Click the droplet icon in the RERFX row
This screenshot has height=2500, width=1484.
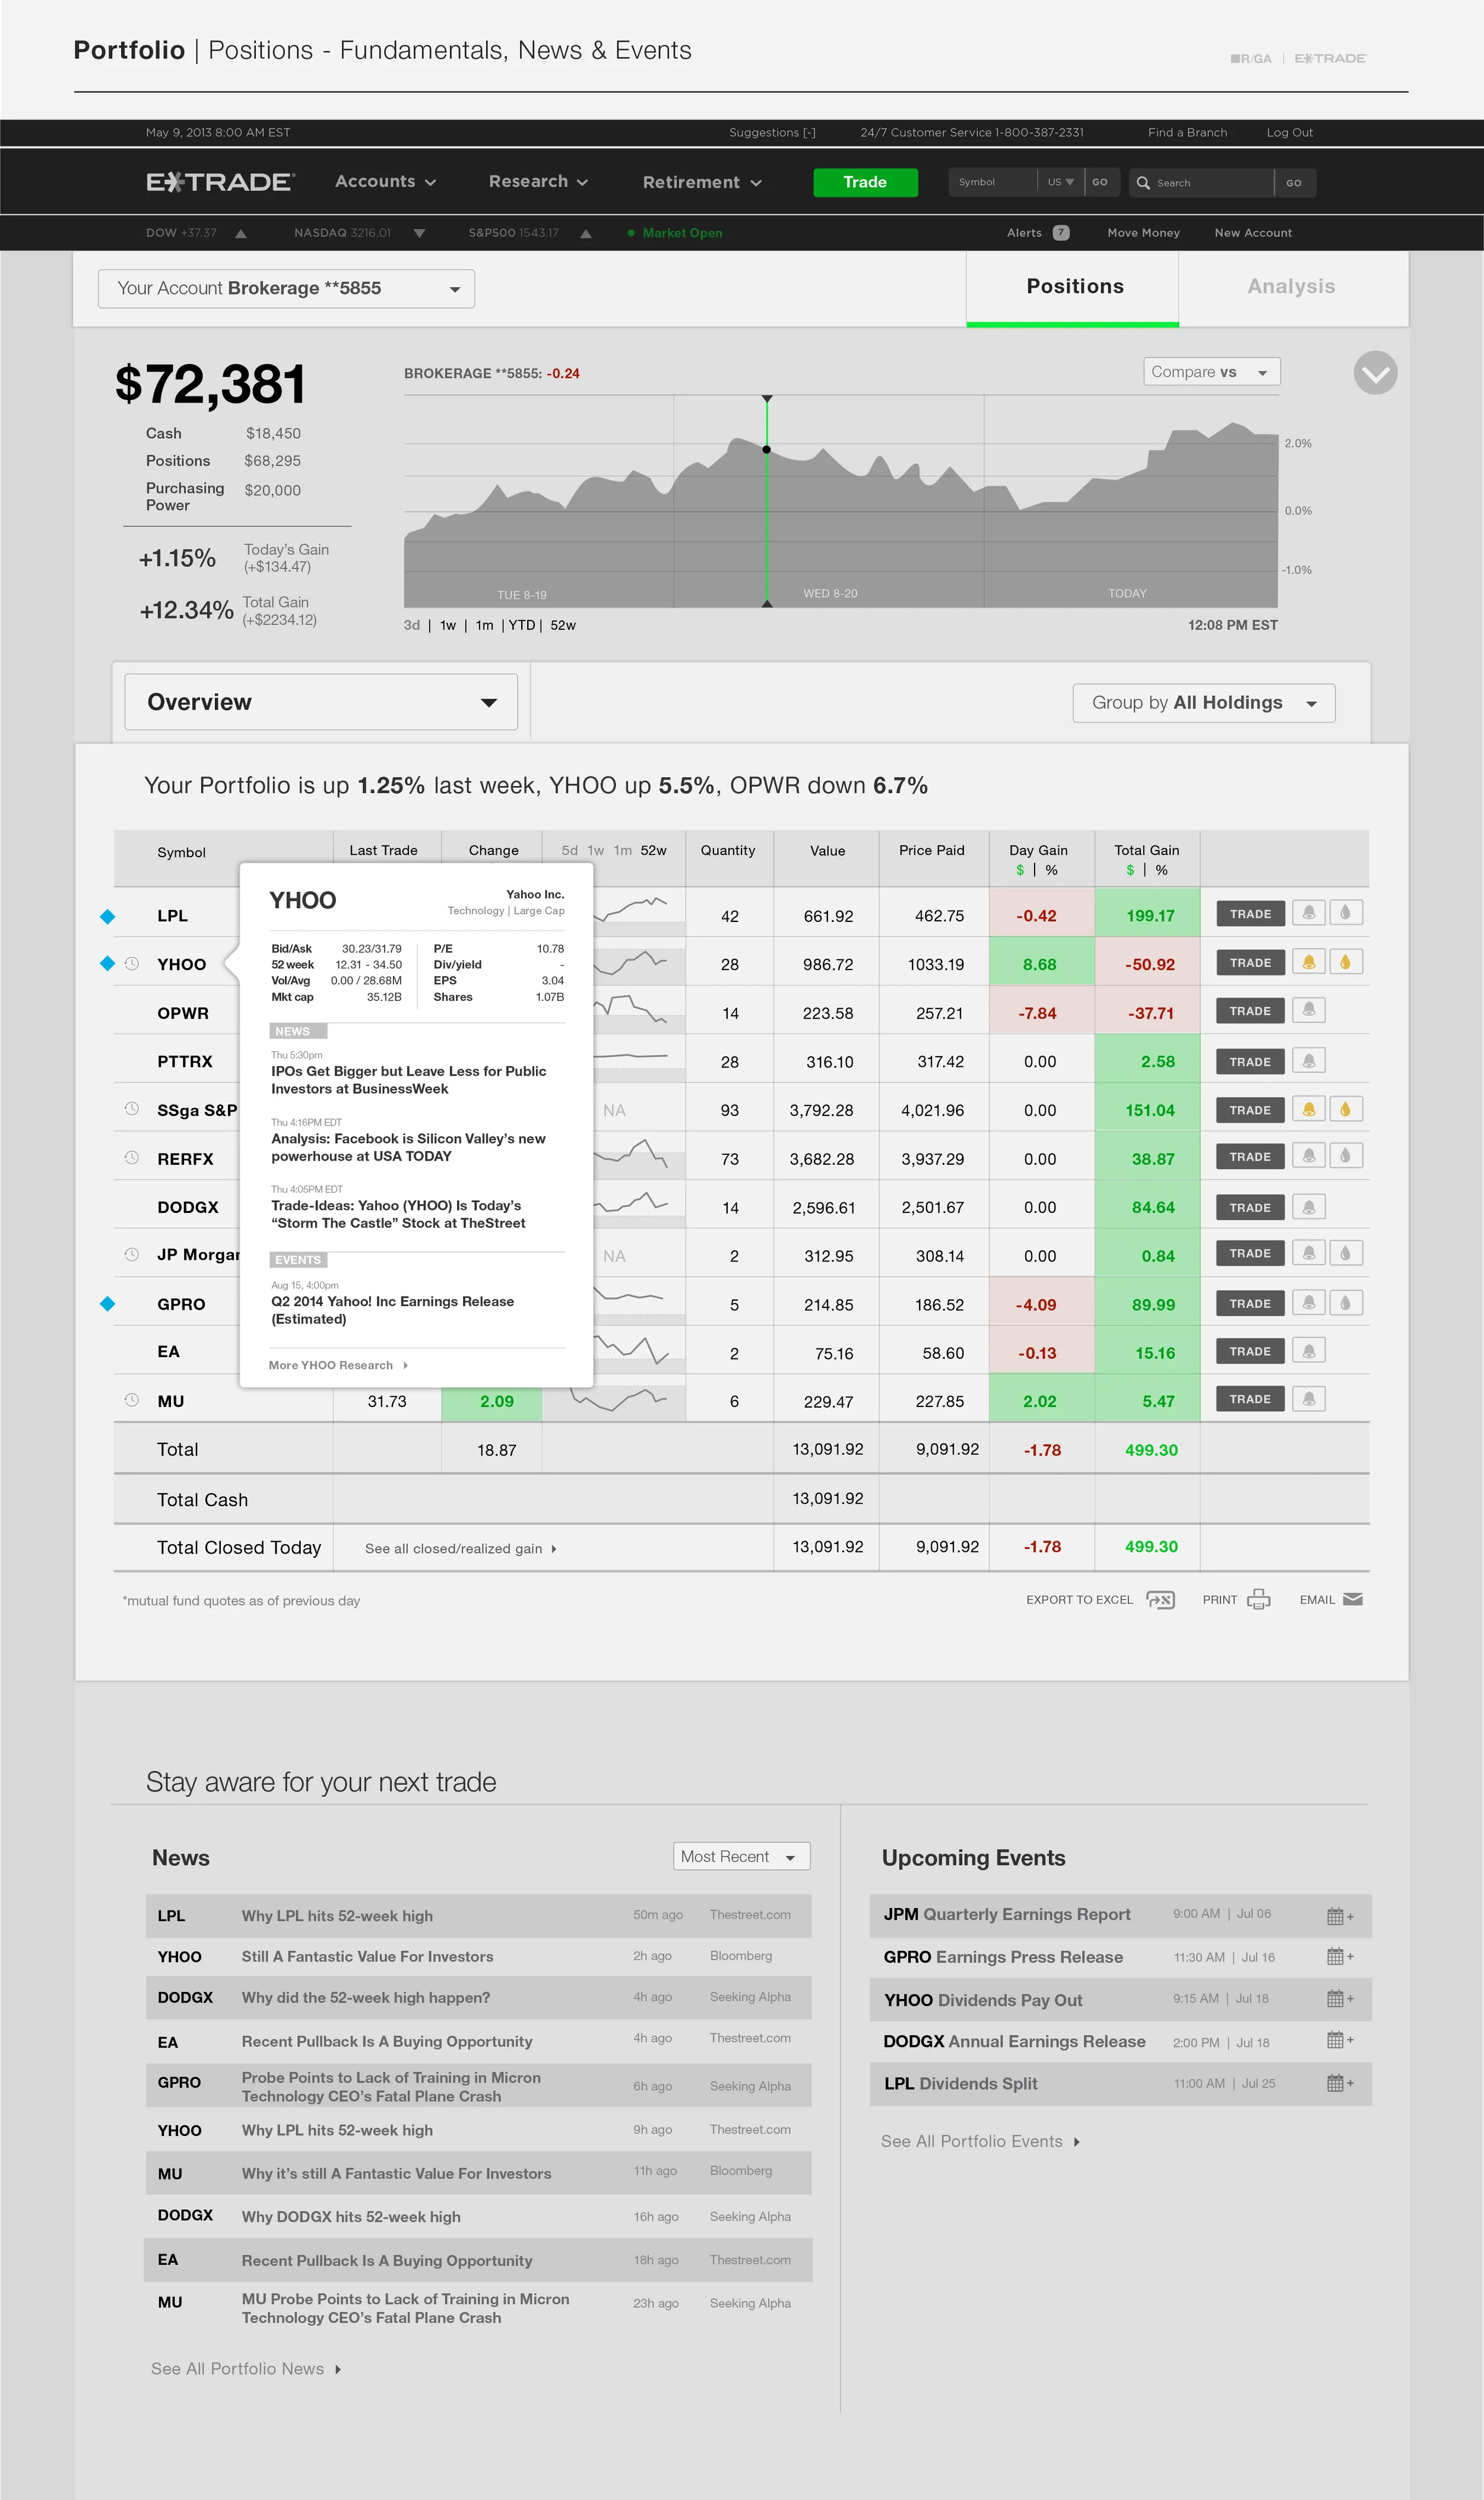click(x=1346, y=1156)
